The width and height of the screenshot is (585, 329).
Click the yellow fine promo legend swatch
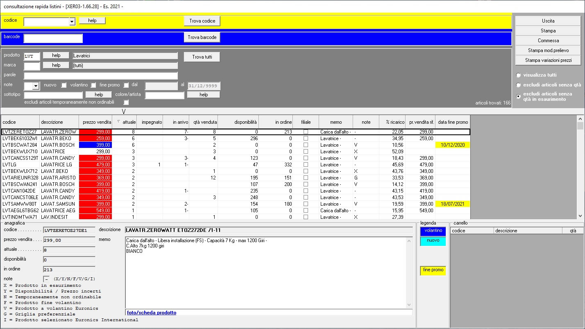[x=433, y=270]
